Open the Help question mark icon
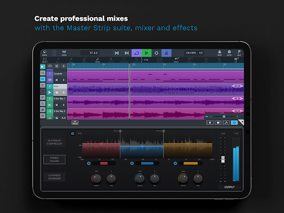This screenshot has width=284, height=213. click(239, 53)
